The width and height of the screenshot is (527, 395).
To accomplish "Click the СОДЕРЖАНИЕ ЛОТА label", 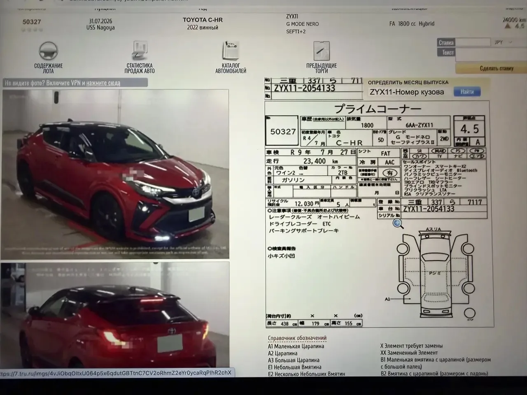I will coord(49,68).
